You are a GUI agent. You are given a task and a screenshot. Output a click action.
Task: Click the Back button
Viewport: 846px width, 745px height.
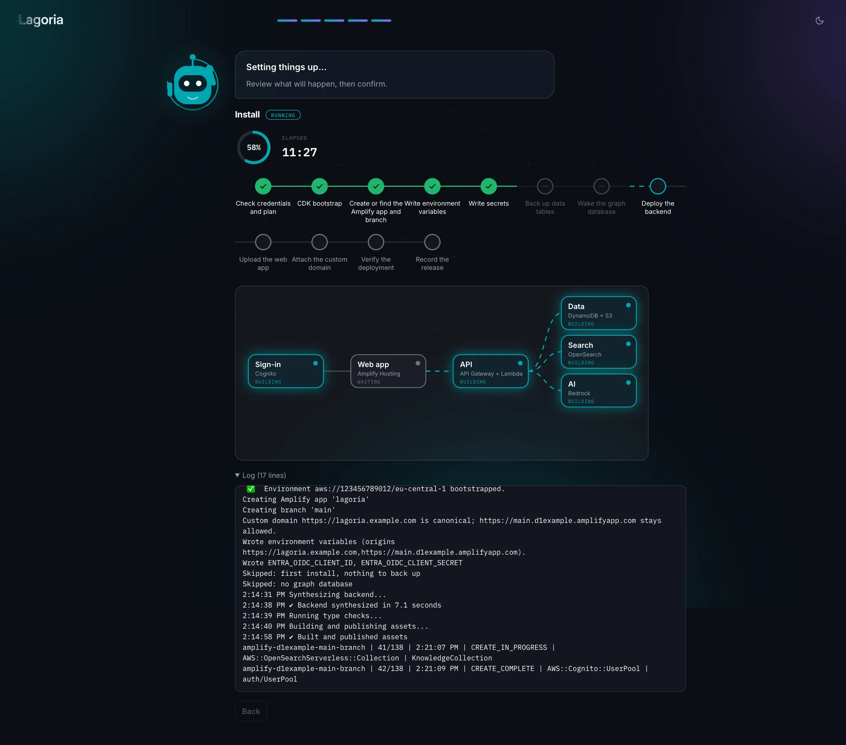pyautogui.click(x=251, y=711)
